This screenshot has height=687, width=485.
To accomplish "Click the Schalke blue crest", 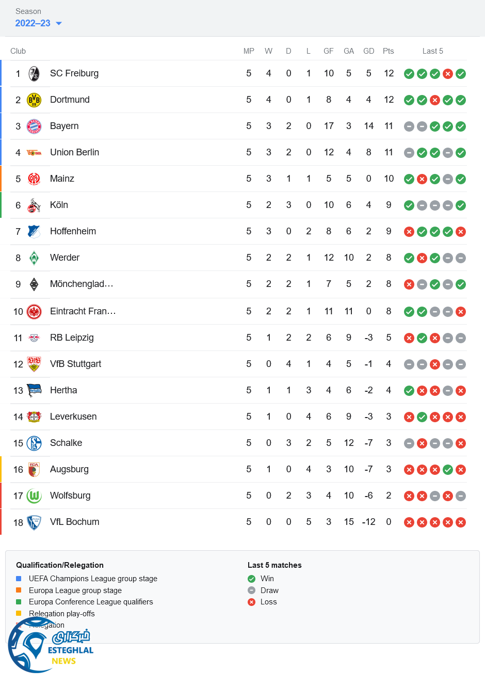I will tap(34, 443).
